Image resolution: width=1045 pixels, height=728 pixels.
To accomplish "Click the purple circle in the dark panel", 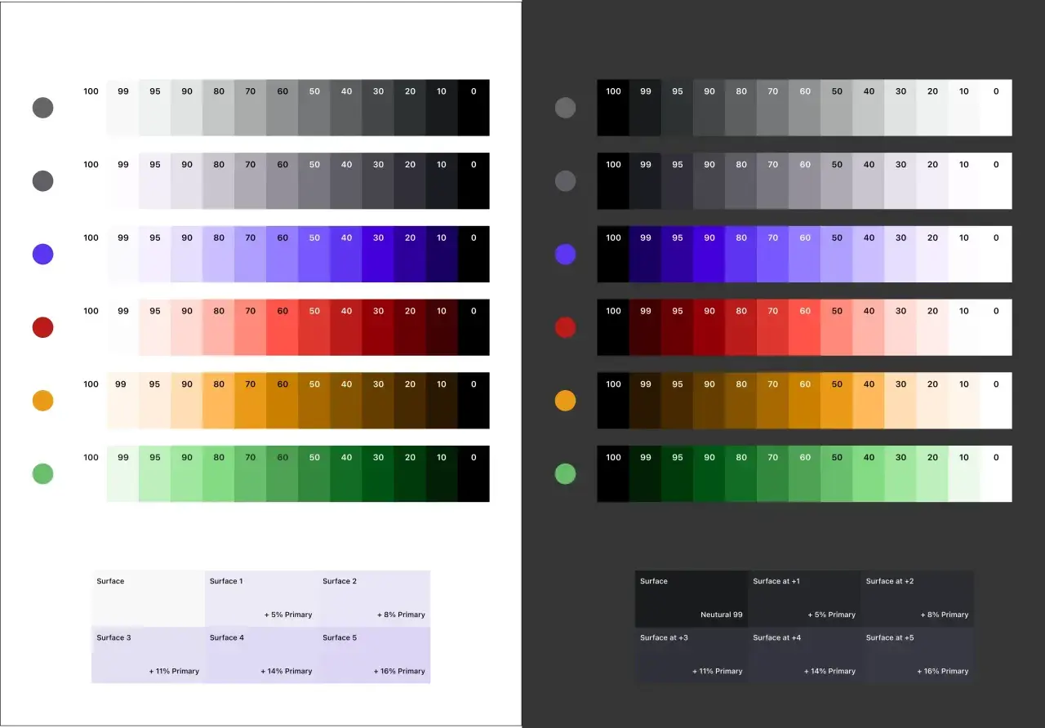I will click(x=565, y=254).
